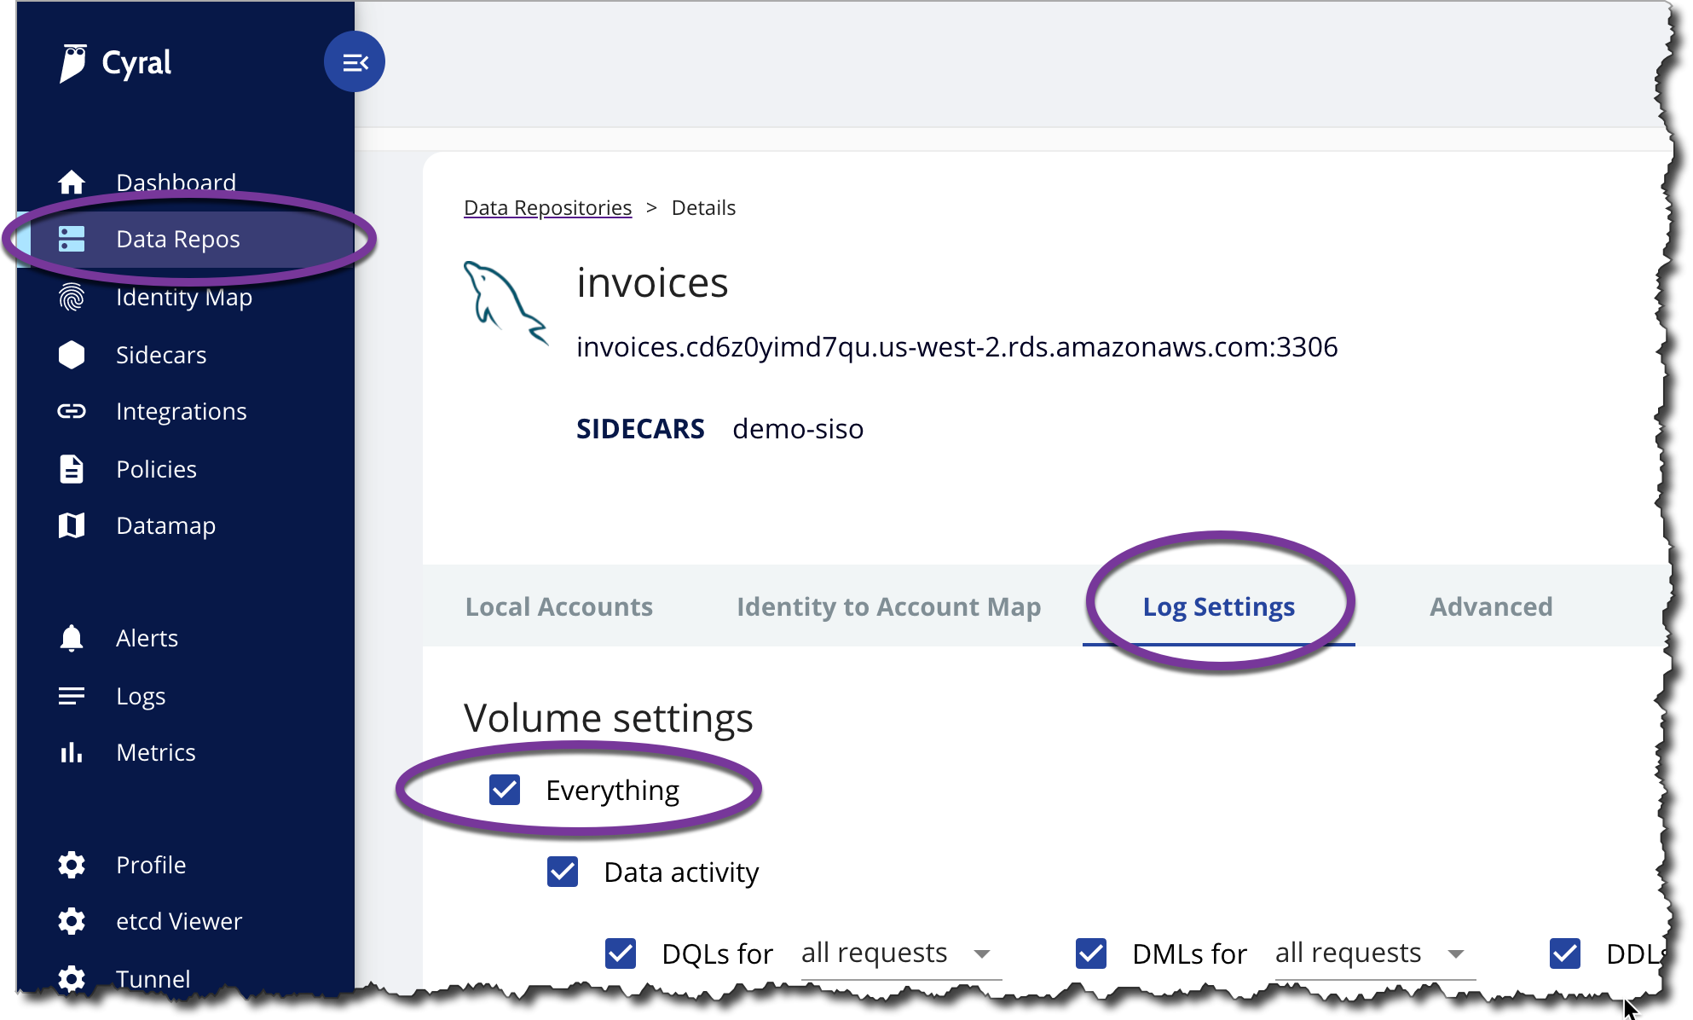Open Datamap from sidebar
Screen dimensions: 1693x1020
[x=165, y=525]
